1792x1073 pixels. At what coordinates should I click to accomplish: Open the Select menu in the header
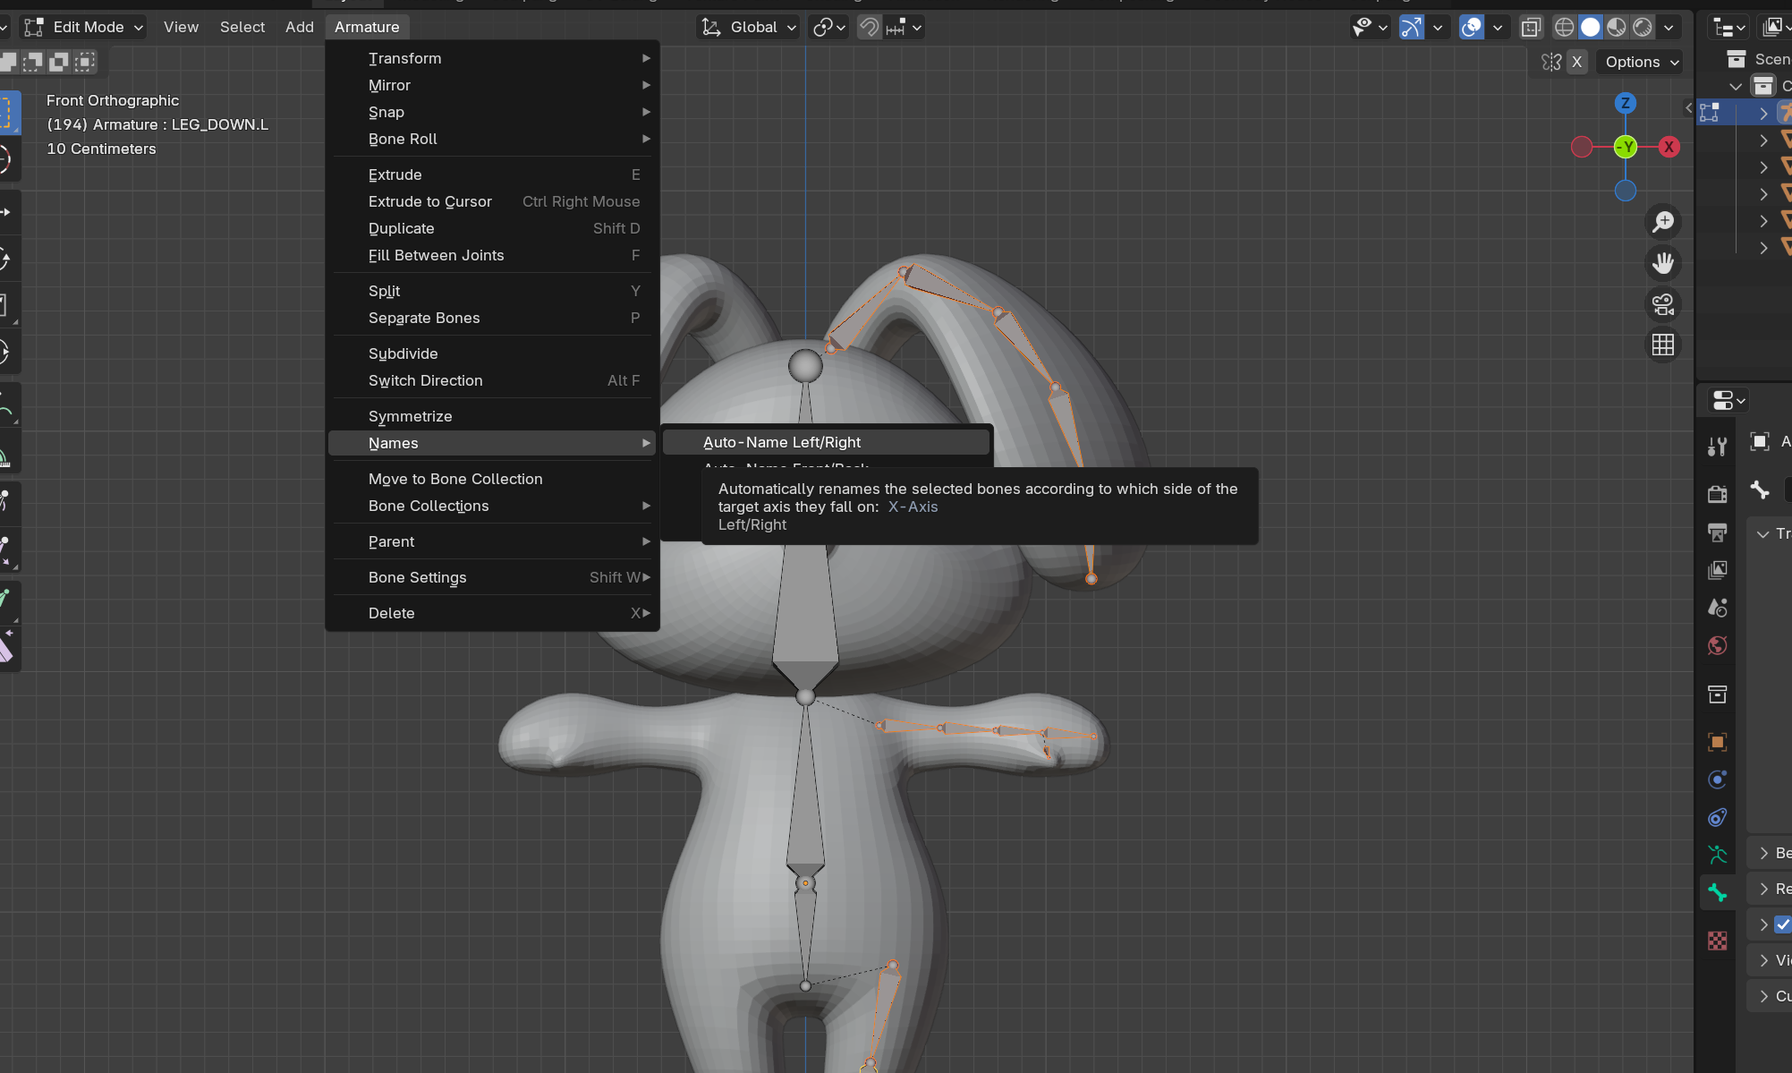coord(242,27)
